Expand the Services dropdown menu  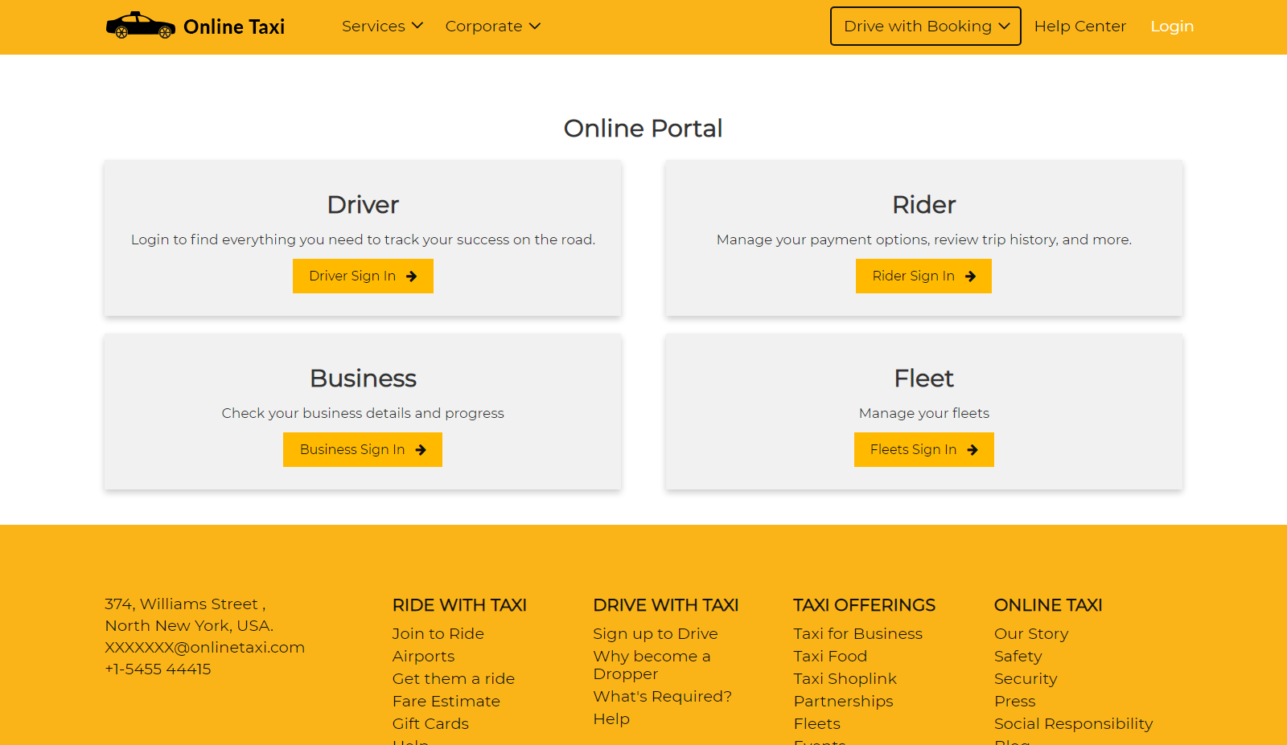tap(382, 27)
